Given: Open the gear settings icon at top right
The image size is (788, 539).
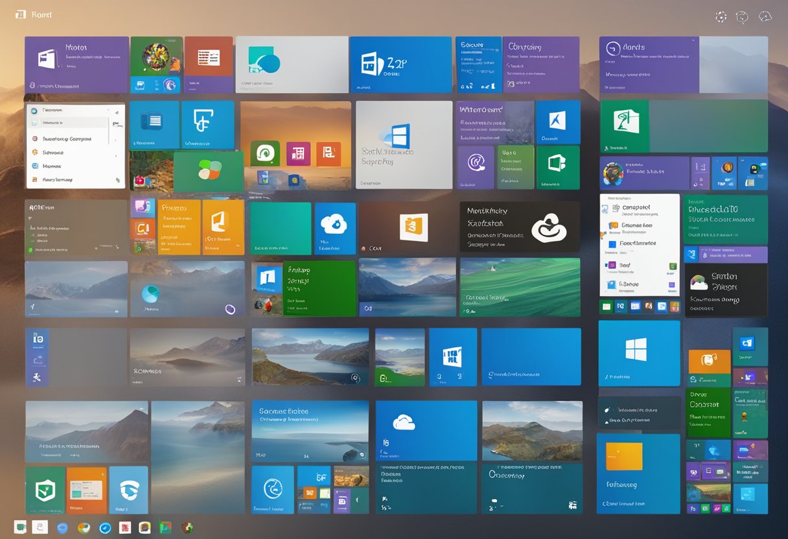Looking at the screenshot, I should [x=721, y=17].
